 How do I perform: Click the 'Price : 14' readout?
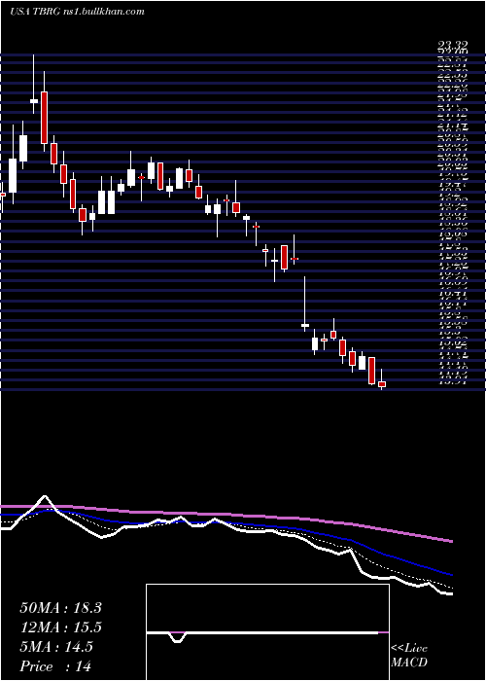click(x=55, y=665)
